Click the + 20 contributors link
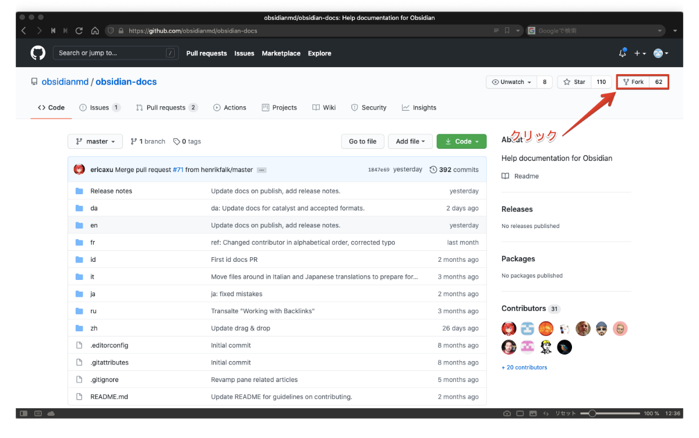Image resolution: width=699 pixels, height=438 pixels. point(524,367)
